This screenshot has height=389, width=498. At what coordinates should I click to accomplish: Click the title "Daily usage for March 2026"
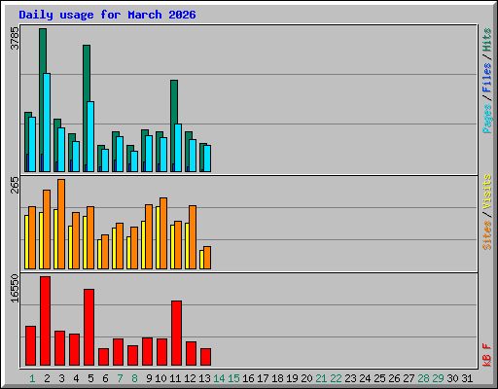(x=107, y=15)
